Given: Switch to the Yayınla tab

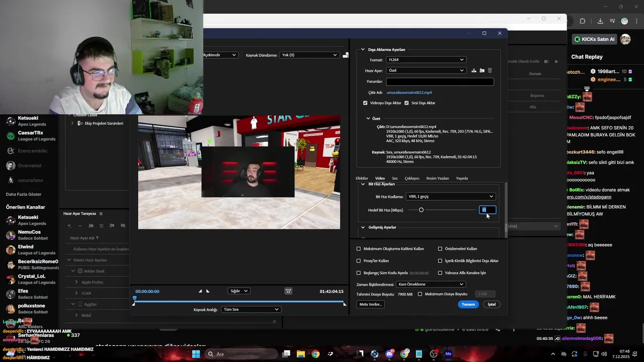Looking at the screenshot, I should tap(462, 178).
